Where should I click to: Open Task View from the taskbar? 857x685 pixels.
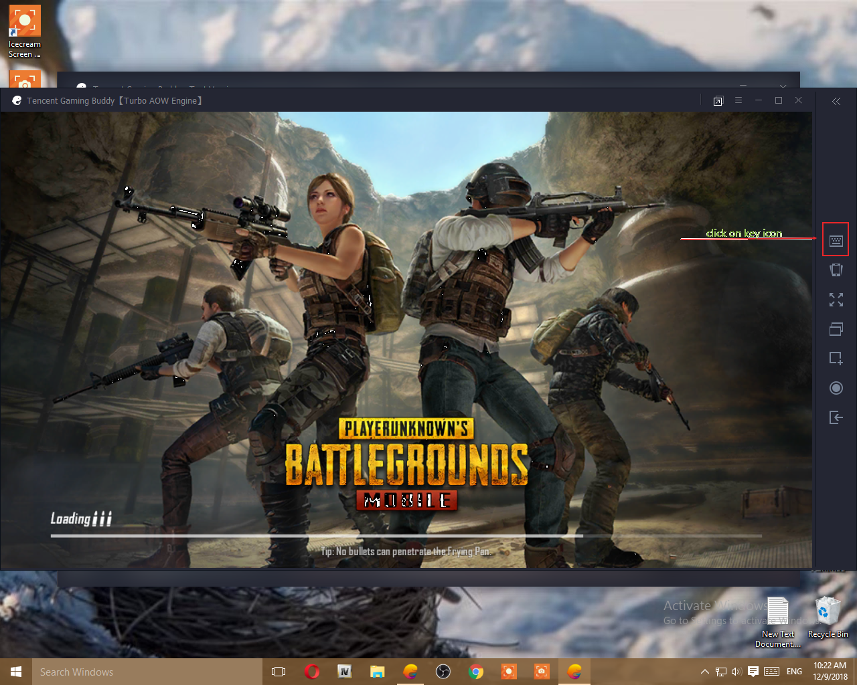click(x=279, y=672)
